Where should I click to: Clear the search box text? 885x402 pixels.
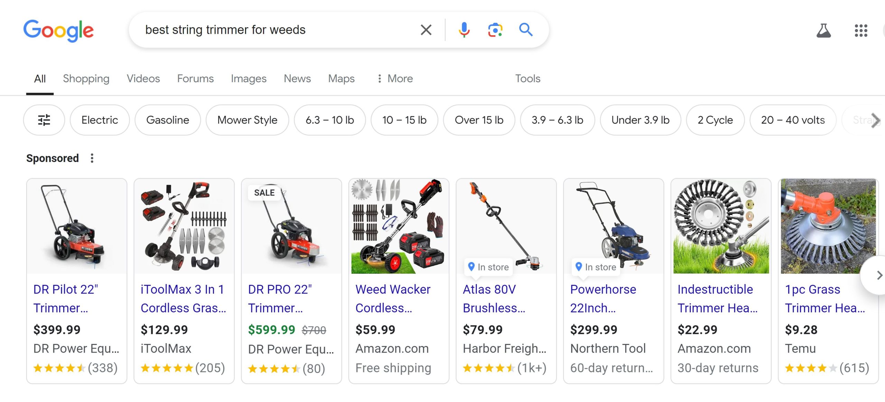tap(426, 30)
